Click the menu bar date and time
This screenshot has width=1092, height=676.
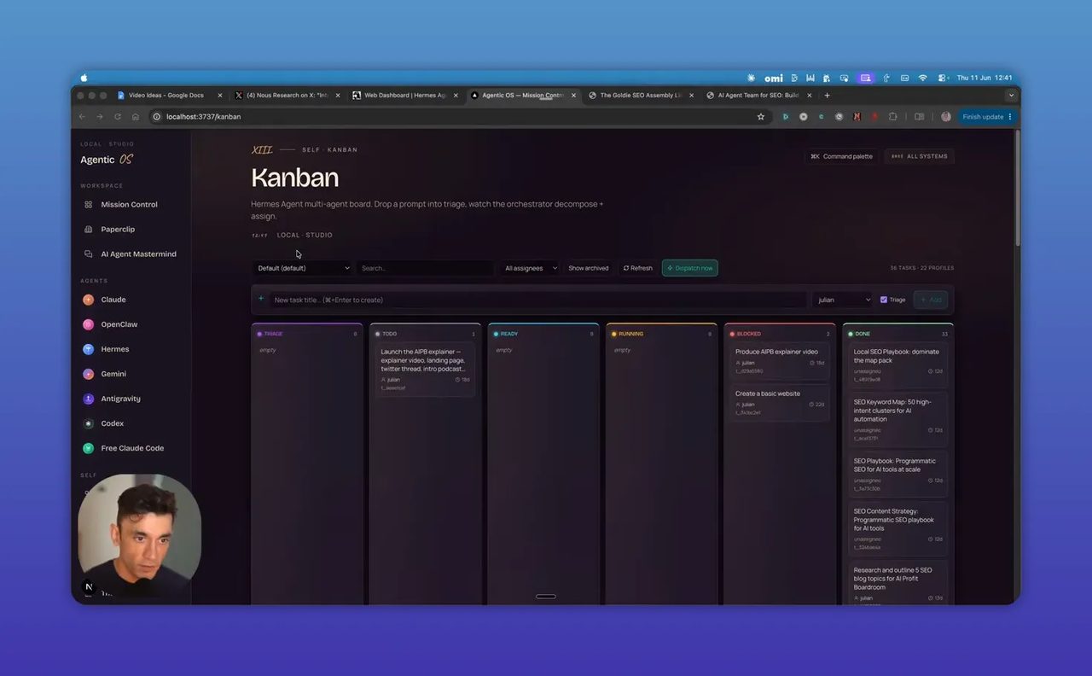point(985,78)
